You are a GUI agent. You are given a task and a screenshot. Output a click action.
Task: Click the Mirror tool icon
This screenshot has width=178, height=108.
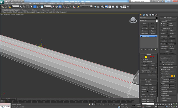point(95,7)
